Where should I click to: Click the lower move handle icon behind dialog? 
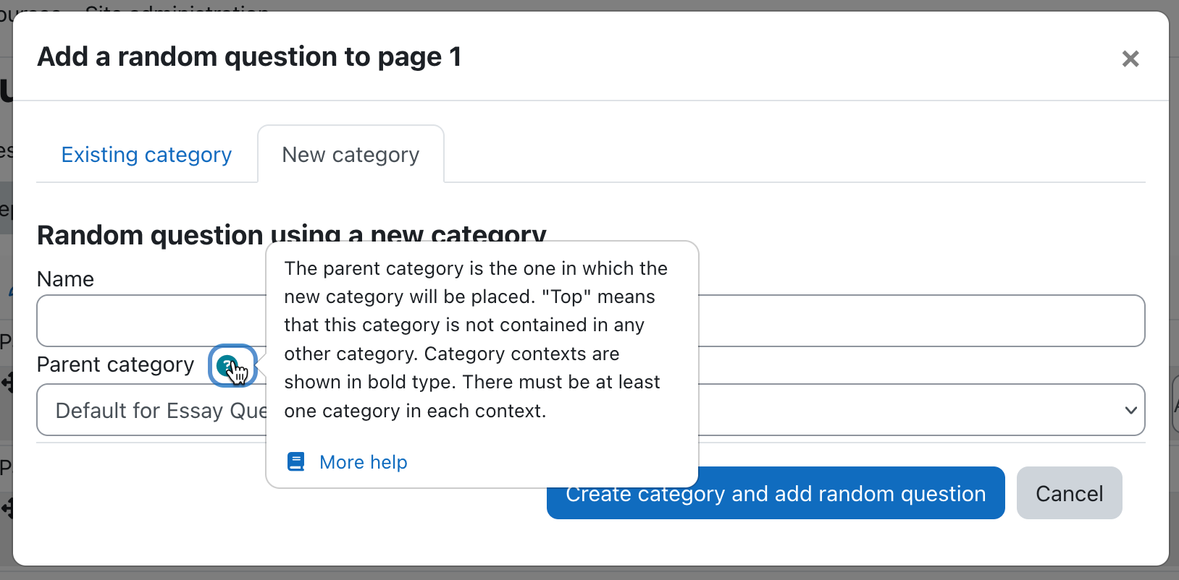click(x=7, y=508)
